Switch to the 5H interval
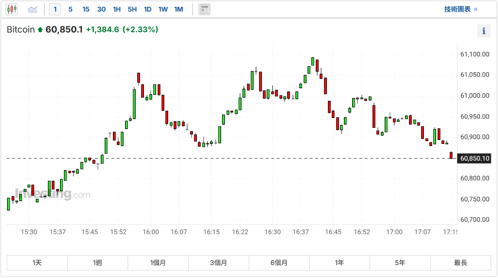Viewport: 498px width, 278px height. click(132, 9)
